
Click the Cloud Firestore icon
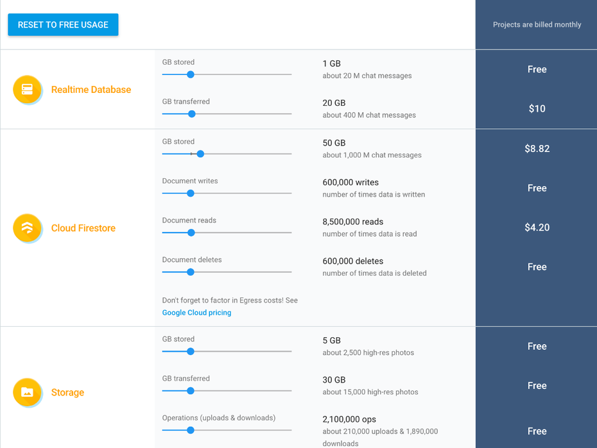coord(27,228)
